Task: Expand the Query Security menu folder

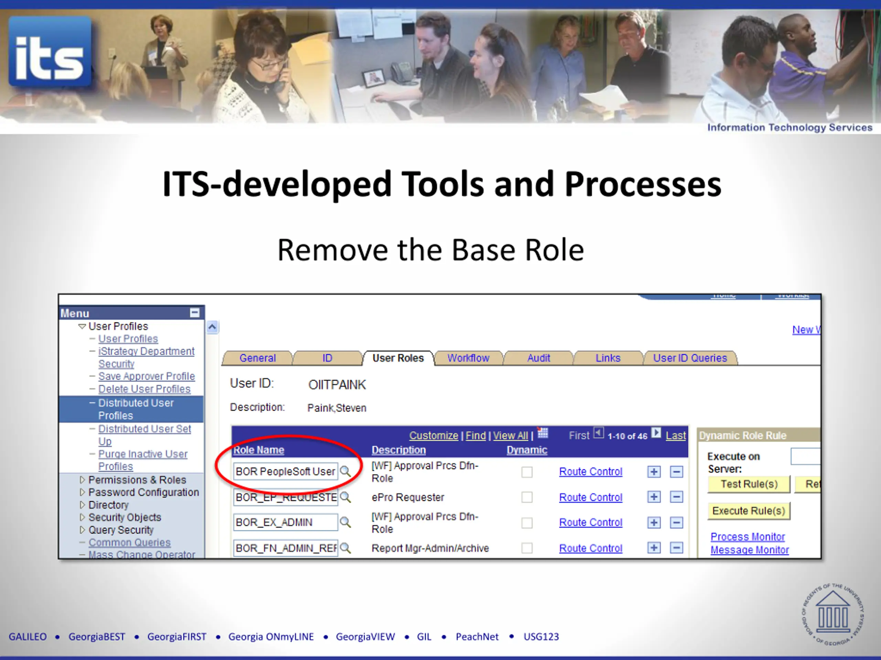Action: 83,530
